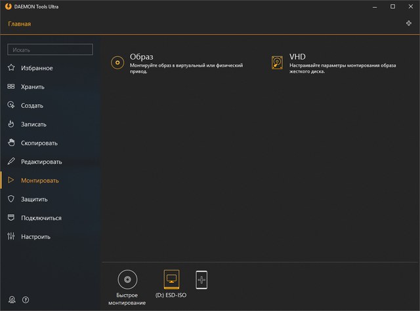
Task: Select the Защитить sidebar item
Action: click(34, 199)
